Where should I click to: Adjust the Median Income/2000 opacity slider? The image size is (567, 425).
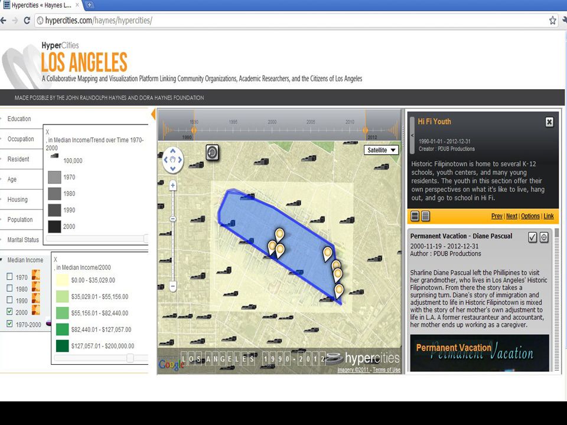130,358
